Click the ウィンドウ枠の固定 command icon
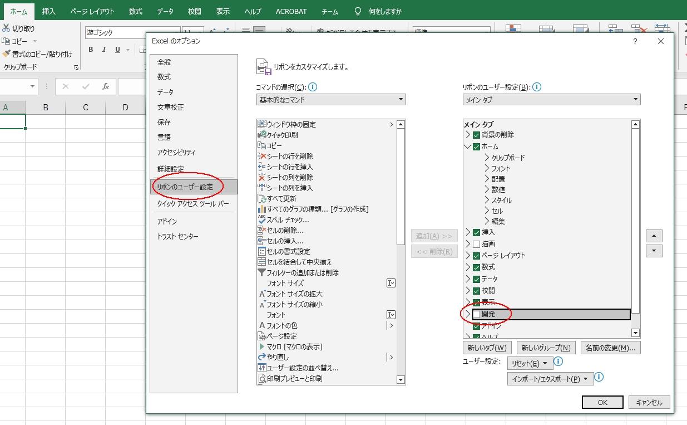Screen dimensions: 687x425 (x=262, y=124)
